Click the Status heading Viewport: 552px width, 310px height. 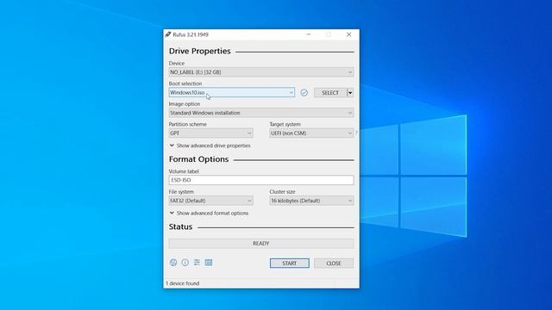pos(180,227)
